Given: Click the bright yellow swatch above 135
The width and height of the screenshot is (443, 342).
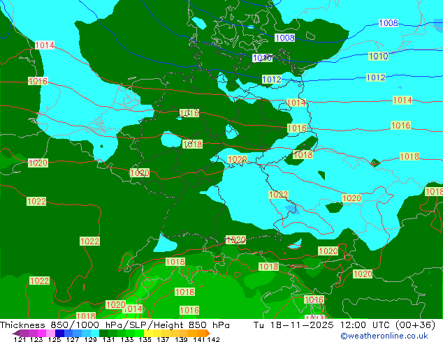Looking at the screenshot, I should click(148, 333).
